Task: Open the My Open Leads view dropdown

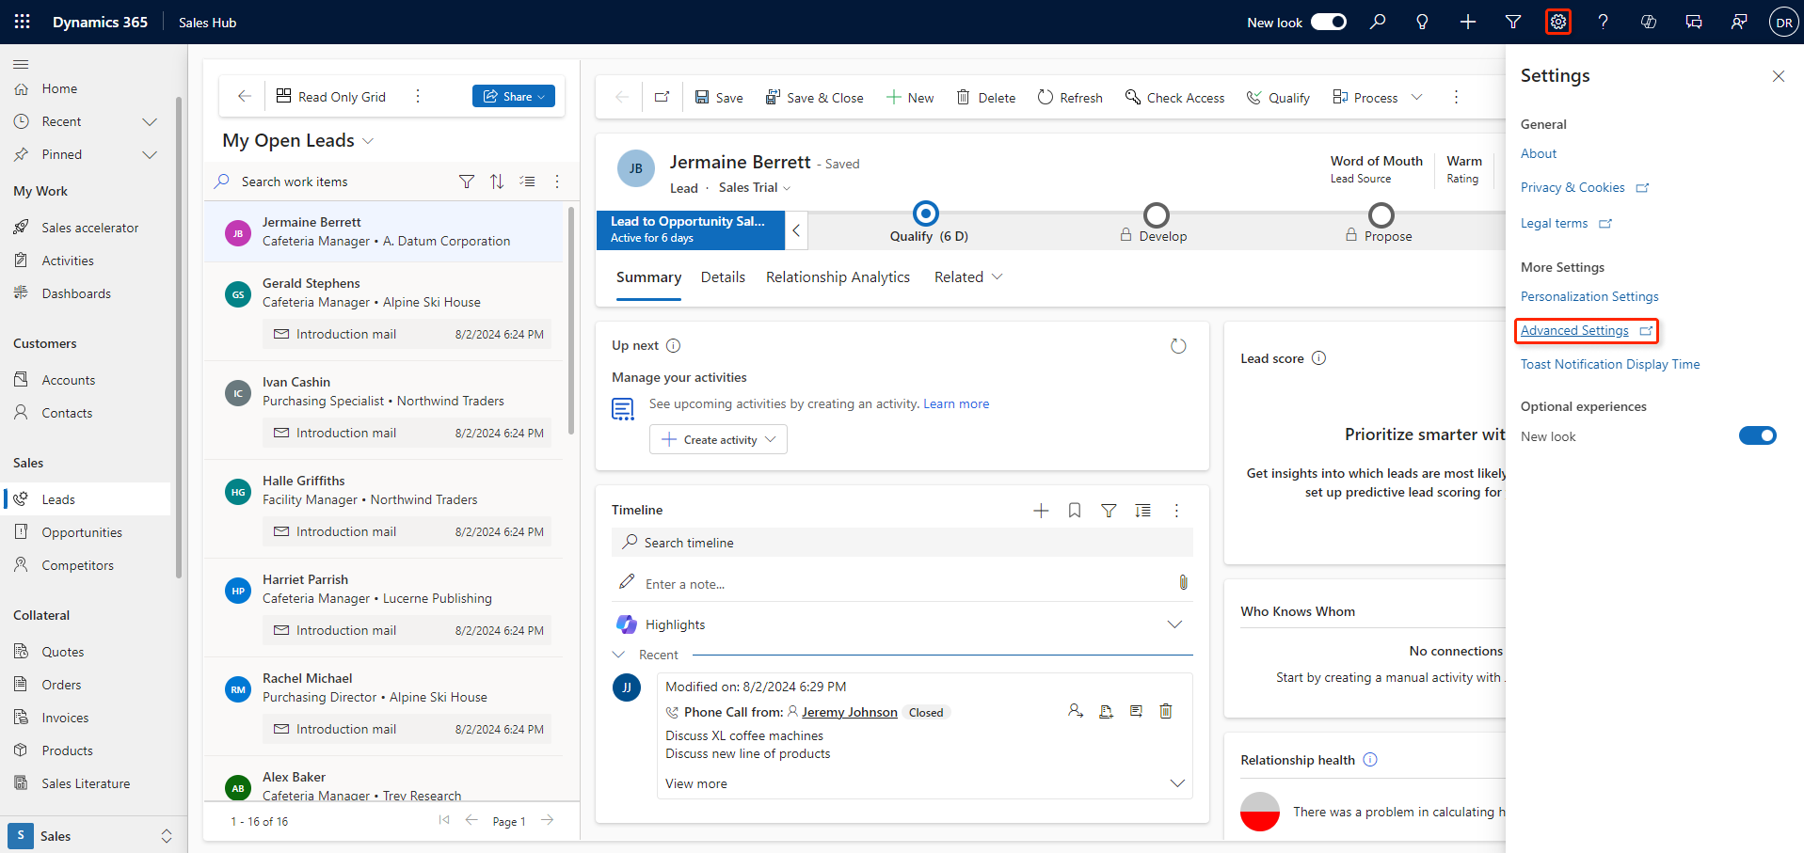Action: 368,141
